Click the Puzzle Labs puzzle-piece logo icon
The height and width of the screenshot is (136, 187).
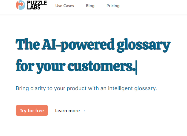[21, 5]
